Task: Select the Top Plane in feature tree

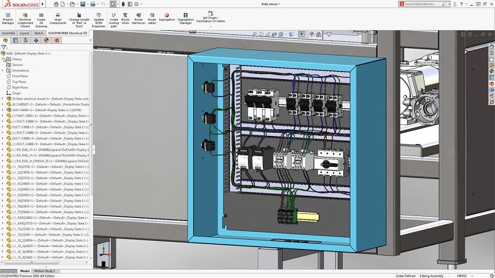Action: point(19,82)
